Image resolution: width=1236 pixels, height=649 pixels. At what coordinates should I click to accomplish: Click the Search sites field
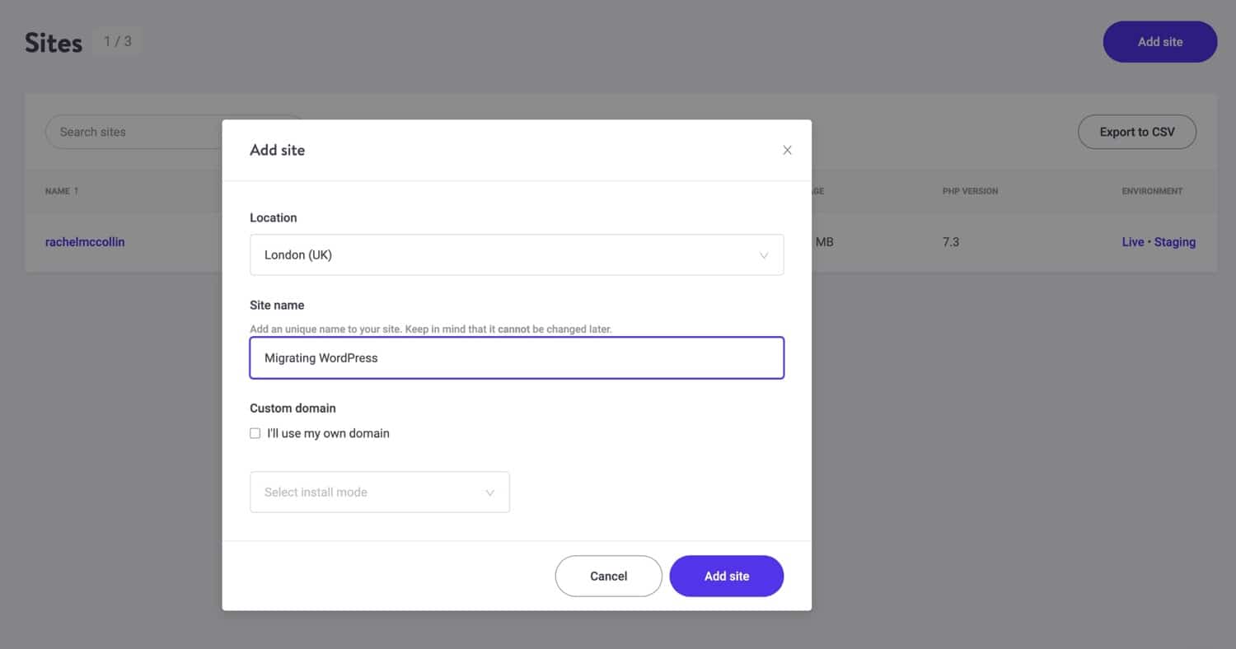(132, 131)
